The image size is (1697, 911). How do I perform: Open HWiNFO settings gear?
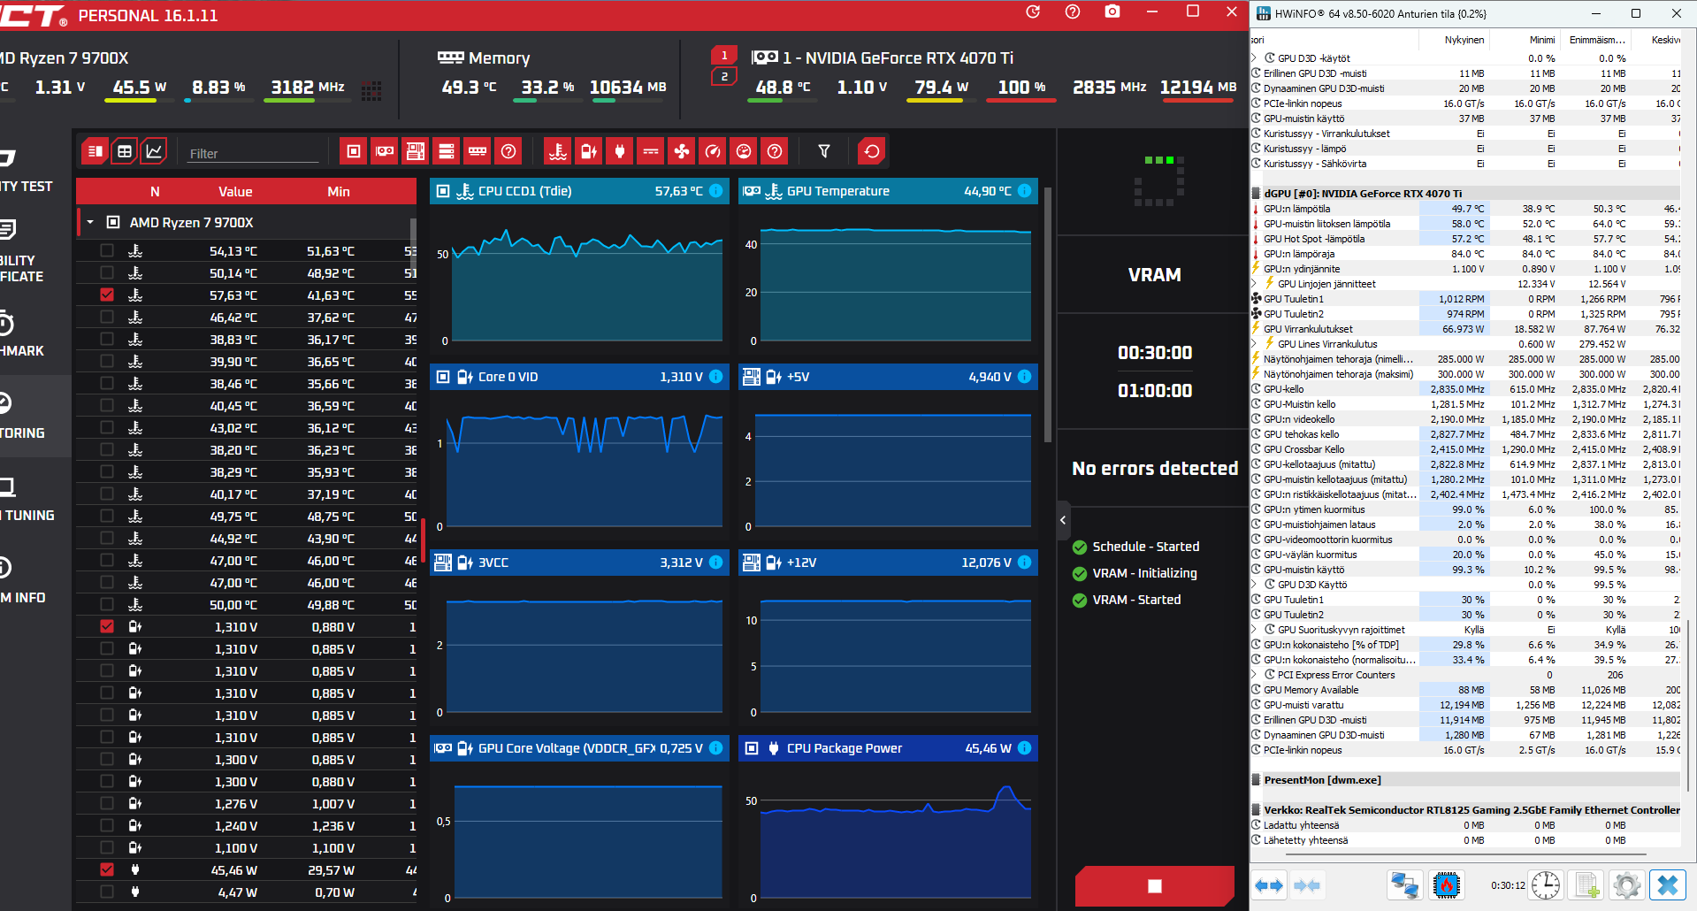pyautogui.click(x=1626, y=884)
